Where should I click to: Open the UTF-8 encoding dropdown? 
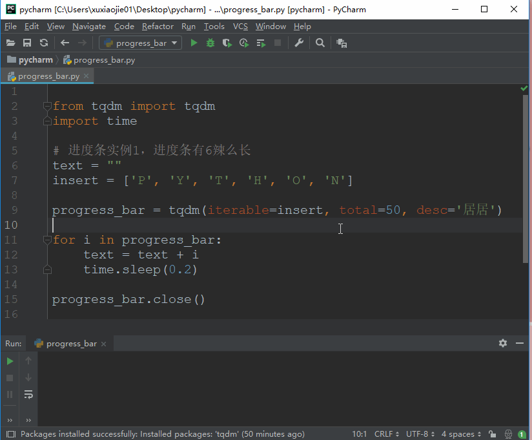point(420,434)
